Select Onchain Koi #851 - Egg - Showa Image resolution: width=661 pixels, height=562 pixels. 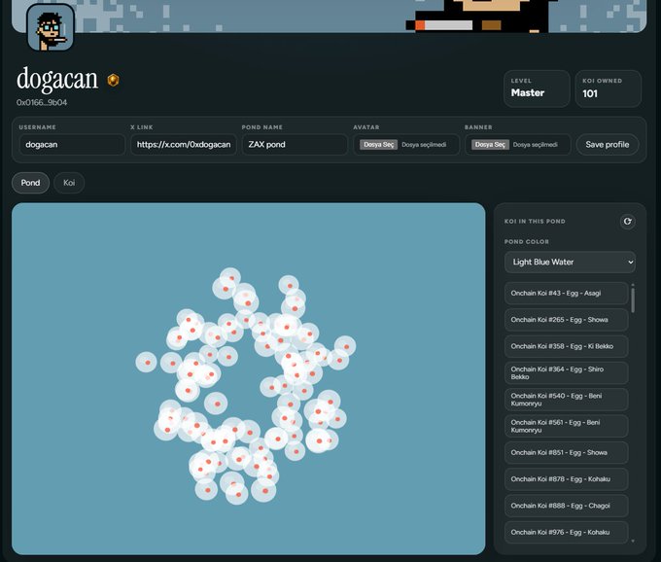pos(566,452)
